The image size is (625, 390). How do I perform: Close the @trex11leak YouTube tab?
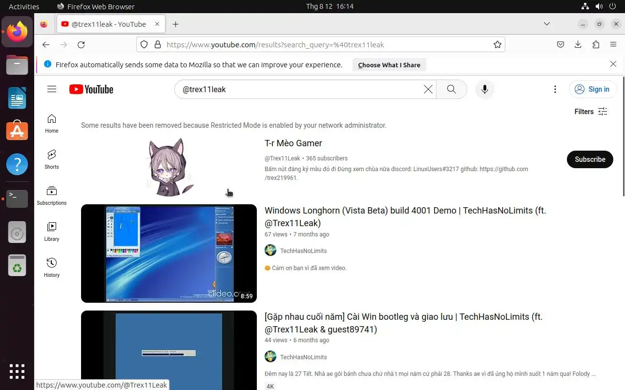(x=157, y=24)
